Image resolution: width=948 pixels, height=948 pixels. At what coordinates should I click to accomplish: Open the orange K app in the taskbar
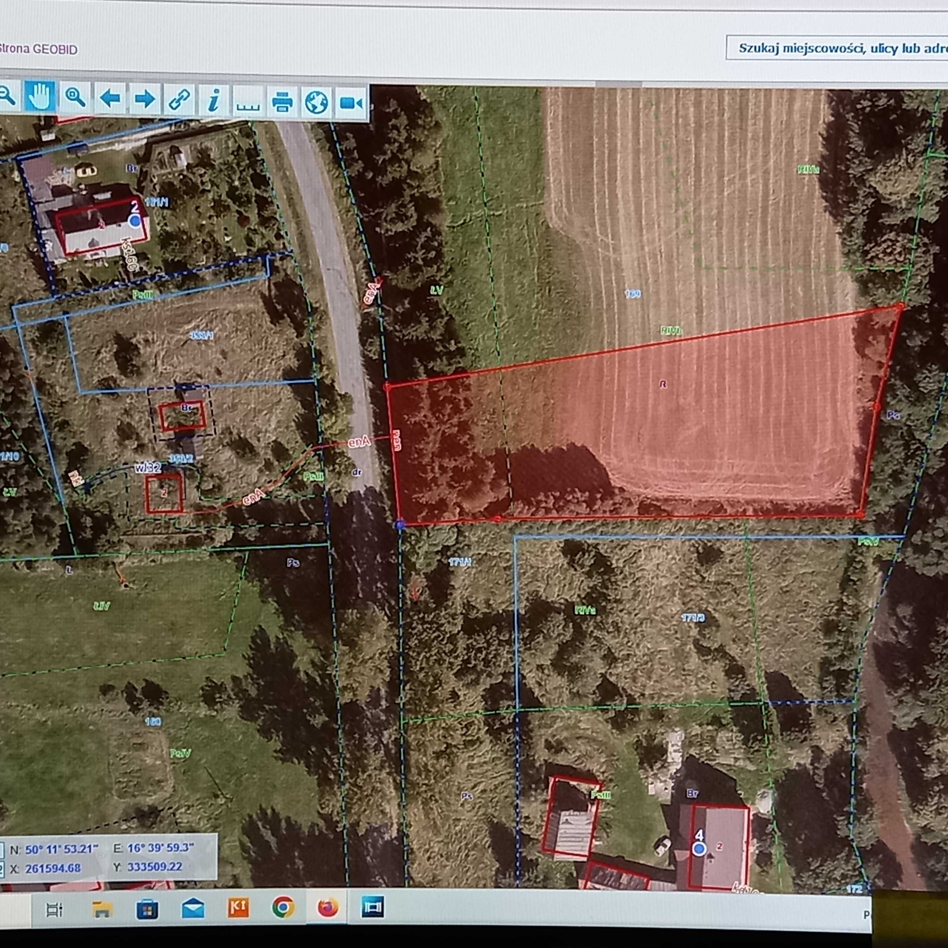tap(239, 908)
